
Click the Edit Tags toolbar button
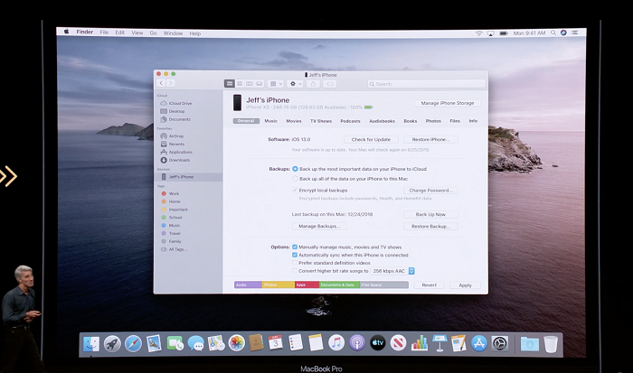click(x=330, y=84)
